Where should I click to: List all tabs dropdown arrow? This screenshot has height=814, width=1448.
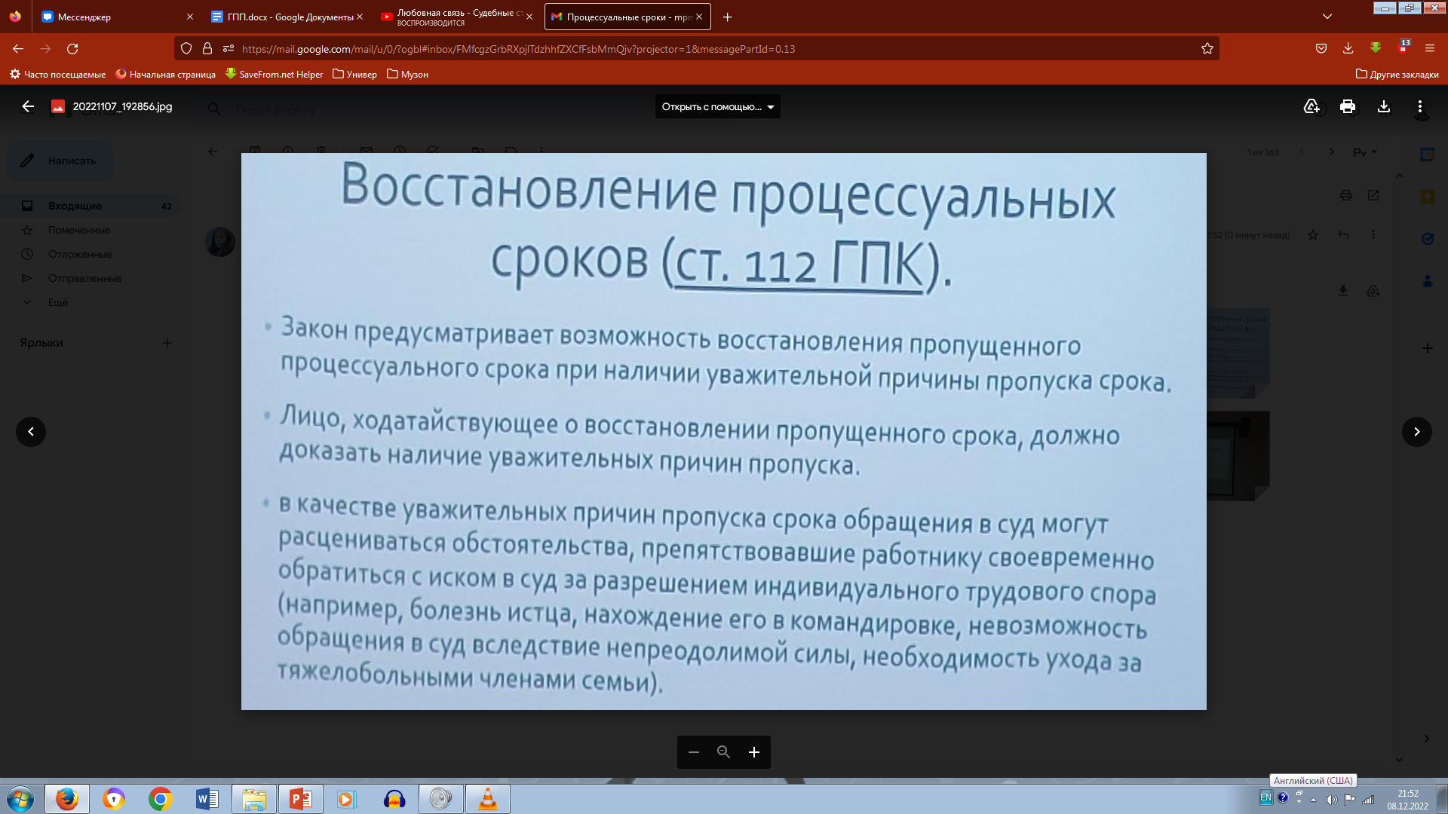pyautogui.click(x=1327, y=17)
